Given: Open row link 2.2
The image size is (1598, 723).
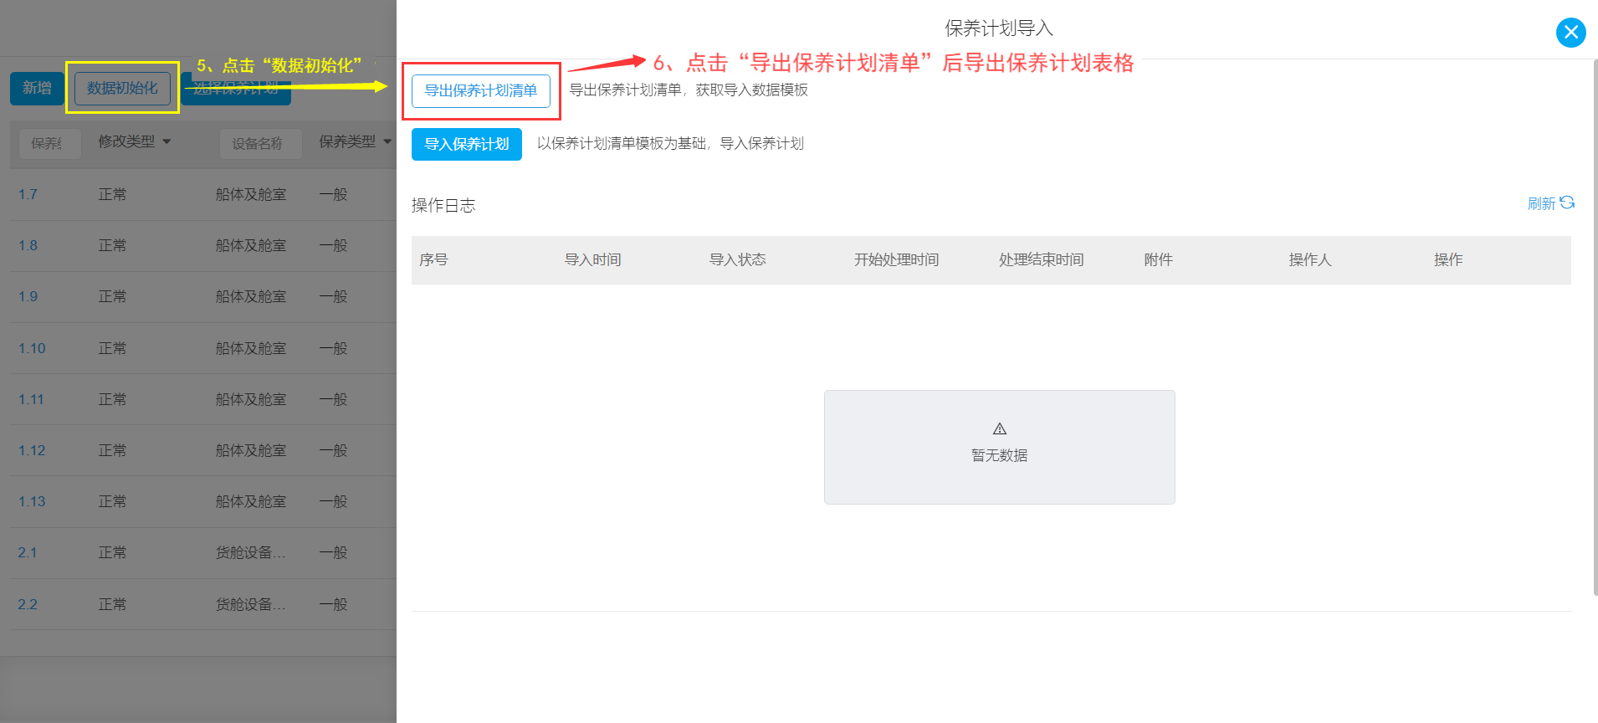Looking at the screenshot, I should point(28,604).
